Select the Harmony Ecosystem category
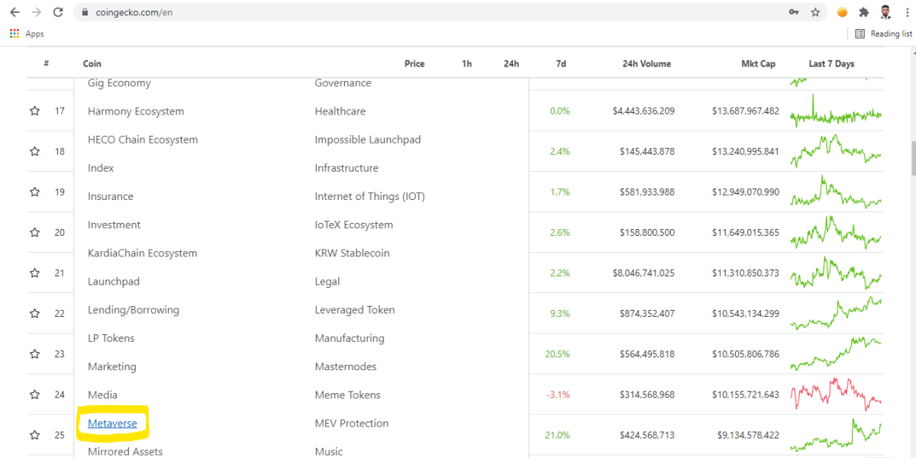916x458 pixels. coord(136,111)
